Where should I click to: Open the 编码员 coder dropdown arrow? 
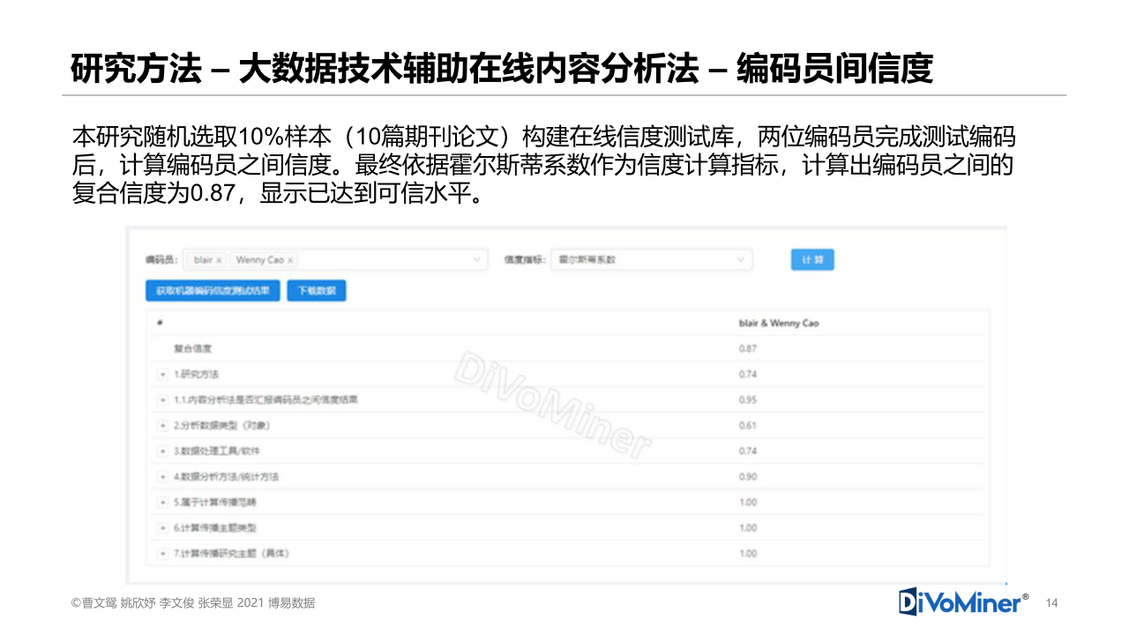[x=477, y=260]
